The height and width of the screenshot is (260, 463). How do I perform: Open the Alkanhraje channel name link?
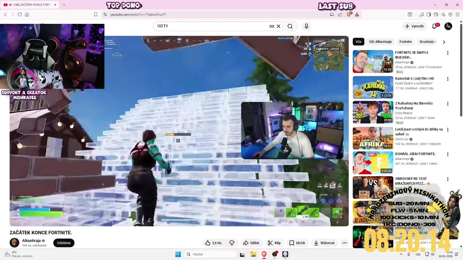tap(31, 240)
